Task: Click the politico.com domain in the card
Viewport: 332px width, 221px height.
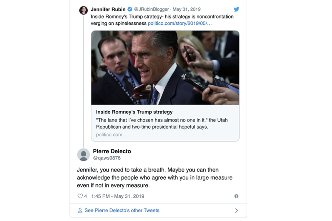Action: click(109, 134)
